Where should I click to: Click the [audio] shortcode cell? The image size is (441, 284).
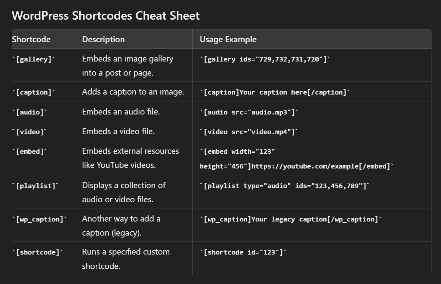[x=29, y=112]
